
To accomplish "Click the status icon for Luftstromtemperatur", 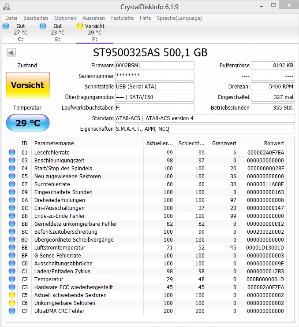I will (x=12, y=247).
